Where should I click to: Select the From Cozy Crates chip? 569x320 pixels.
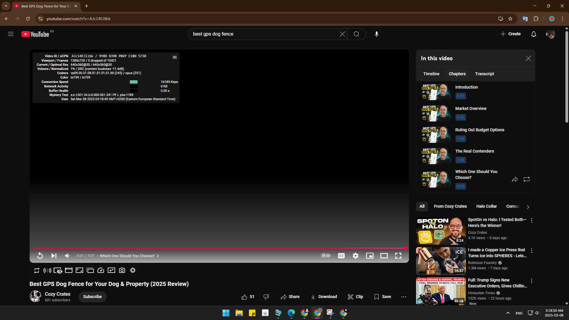tap(450, 207)
